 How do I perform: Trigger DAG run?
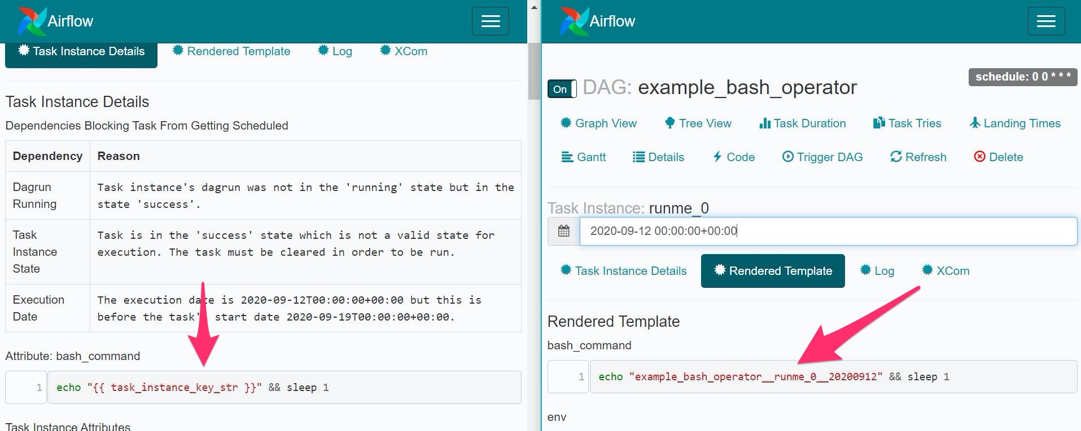pos(822,157)
